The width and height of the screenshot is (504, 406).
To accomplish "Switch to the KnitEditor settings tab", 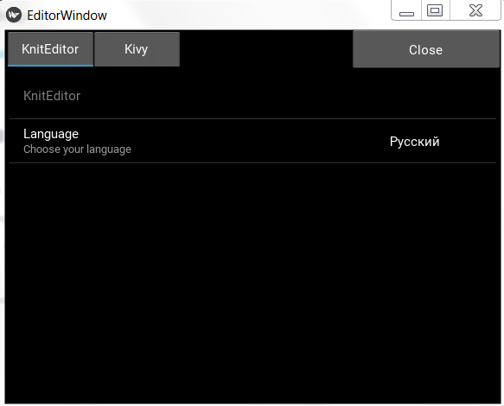I will point(50,49).
